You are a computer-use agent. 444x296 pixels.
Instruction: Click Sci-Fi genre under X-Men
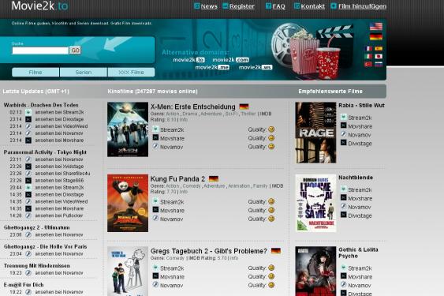(231, 114)
